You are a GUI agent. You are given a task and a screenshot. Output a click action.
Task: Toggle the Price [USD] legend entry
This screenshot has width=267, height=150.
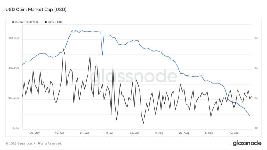tap(53, 22)
